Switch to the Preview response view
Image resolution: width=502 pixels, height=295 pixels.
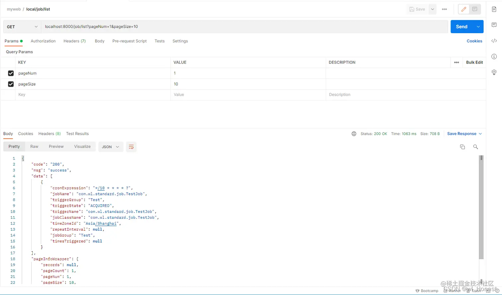[x=56, y=147]
